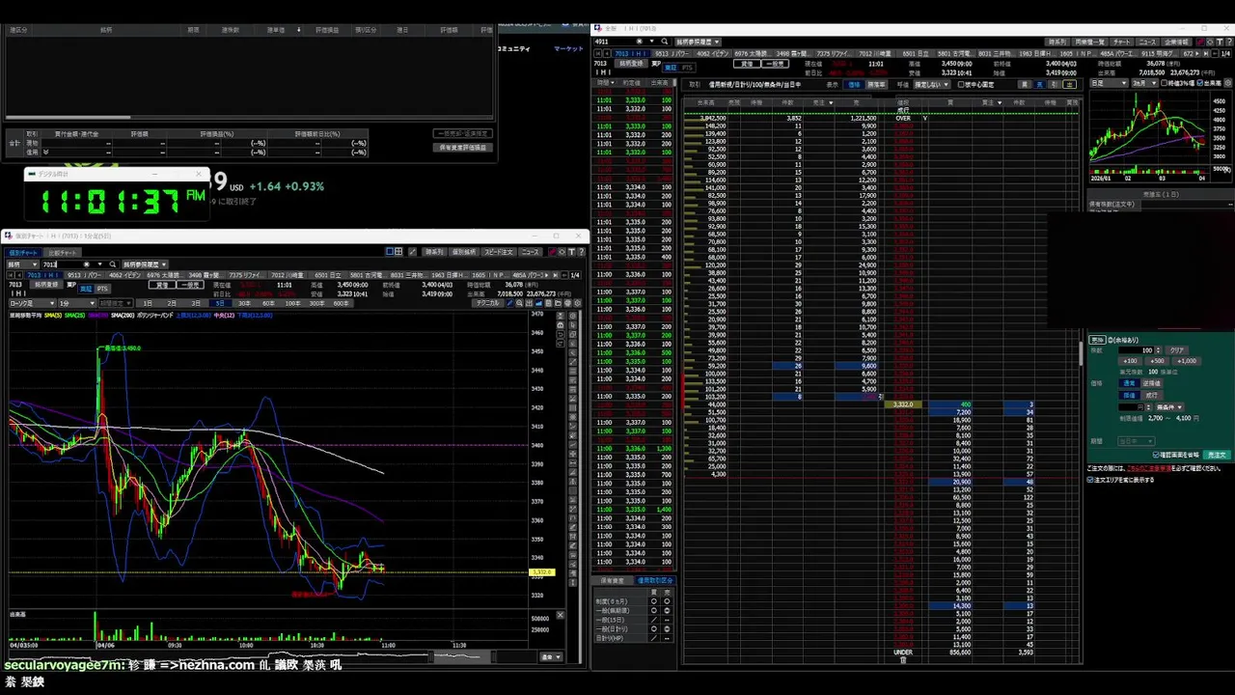Viewport: 1235px width, 695px height.
Task: Select 指値 limit order toggle
Action: coord(1130,396)
